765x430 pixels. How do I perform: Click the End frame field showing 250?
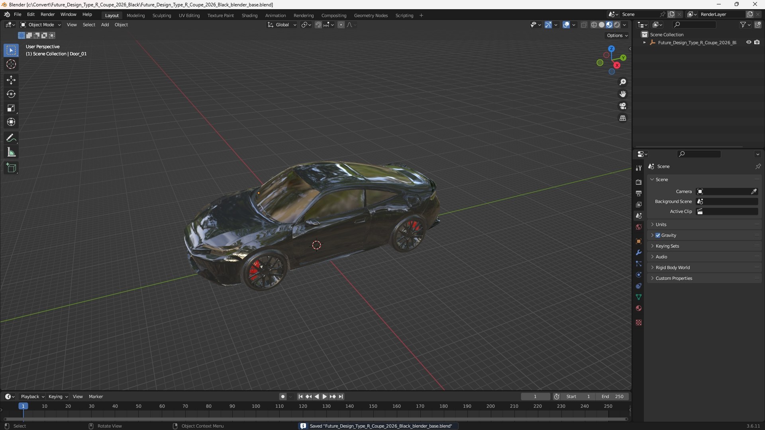tap(612, 397)
